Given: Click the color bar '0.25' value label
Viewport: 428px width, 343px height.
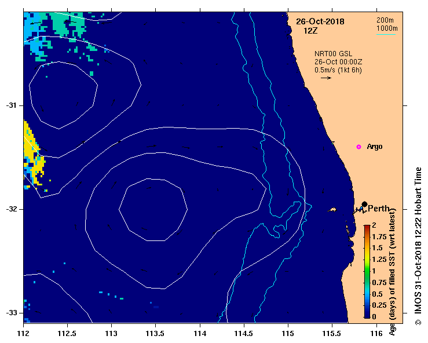Looking at the screenshot, I should pos(379,305).
